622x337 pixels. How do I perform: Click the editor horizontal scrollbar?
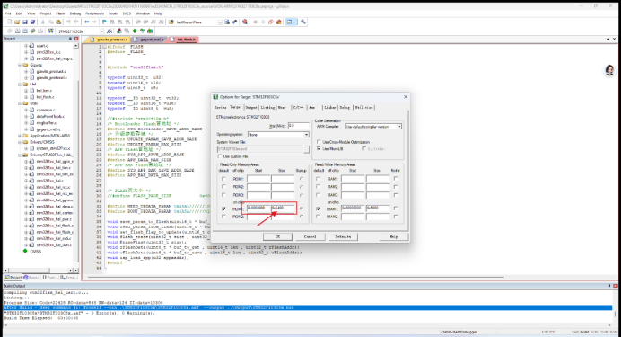tap(295, 277)
